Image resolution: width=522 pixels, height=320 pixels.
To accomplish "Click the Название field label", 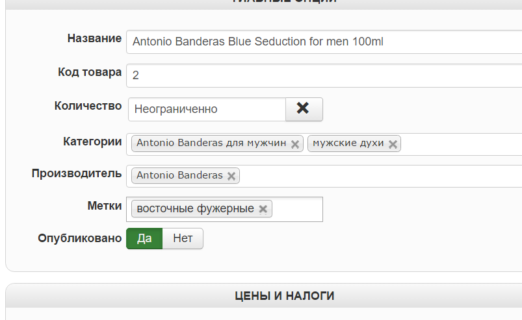I will (94, 38).
